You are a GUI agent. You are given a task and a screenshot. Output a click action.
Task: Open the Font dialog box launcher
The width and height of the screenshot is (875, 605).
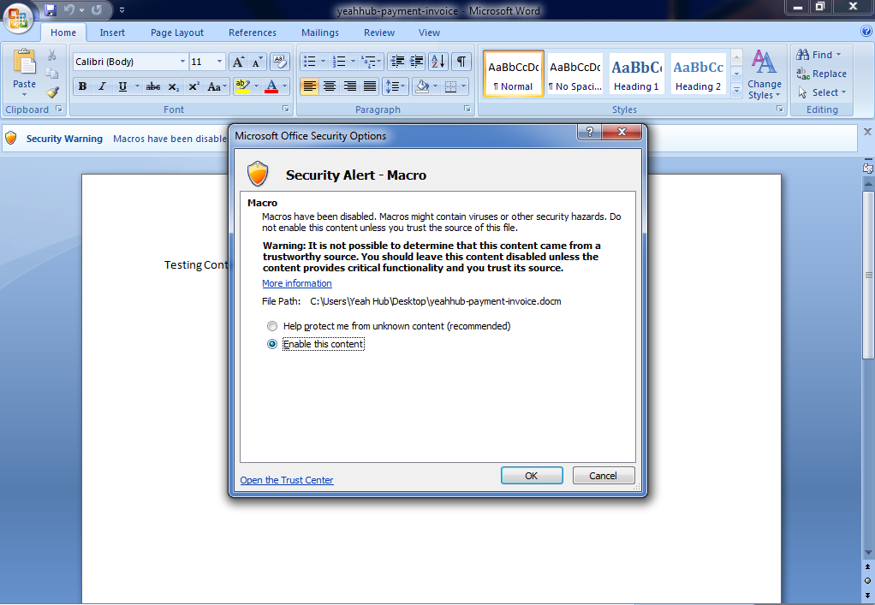[286, 109]
